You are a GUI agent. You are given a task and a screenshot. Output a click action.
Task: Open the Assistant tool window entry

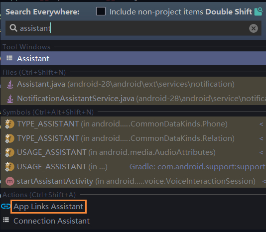coord(133,58)
